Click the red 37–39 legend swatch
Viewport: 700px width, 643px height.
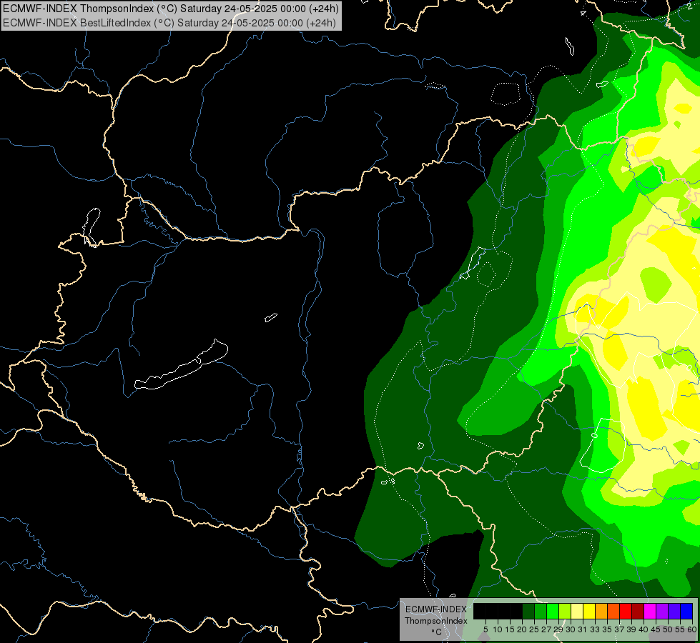626,611
